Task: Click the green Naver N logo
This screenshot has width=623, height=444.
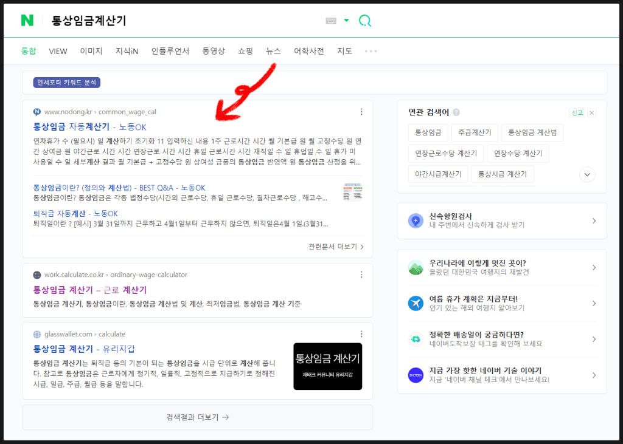Action: (27, 21)
